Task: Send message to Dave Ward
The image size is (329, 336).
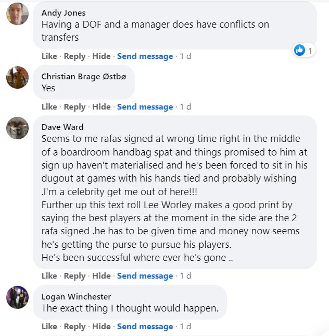Action: pyautogui.click(x=145, y=276)
